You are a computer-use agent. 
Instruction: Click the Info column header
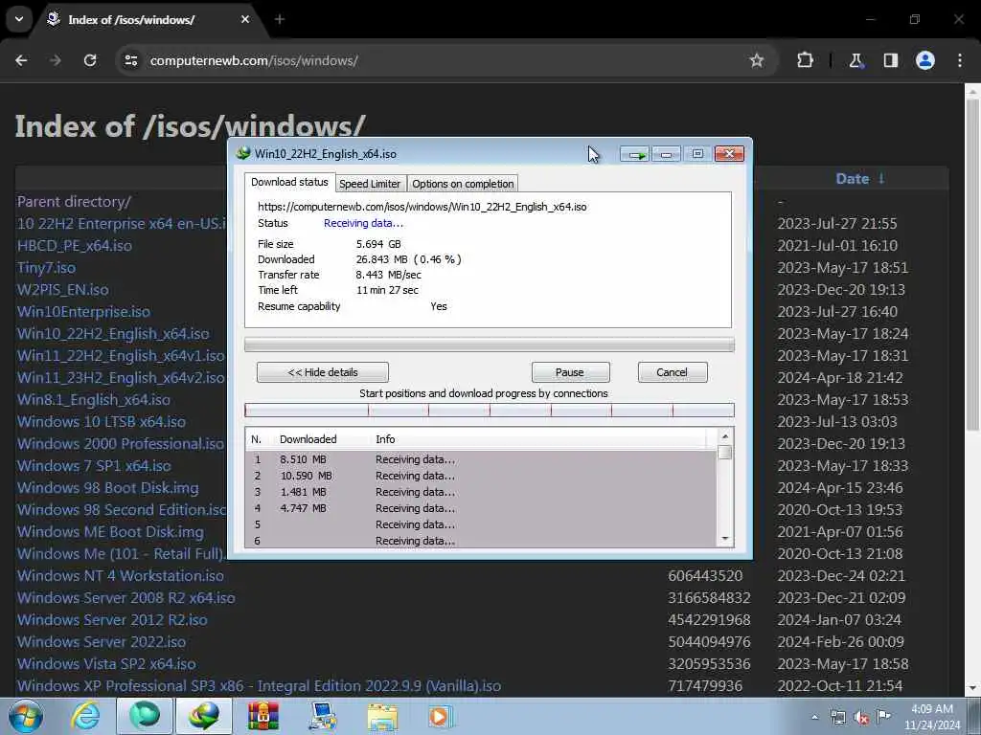[x=385, y=439]
